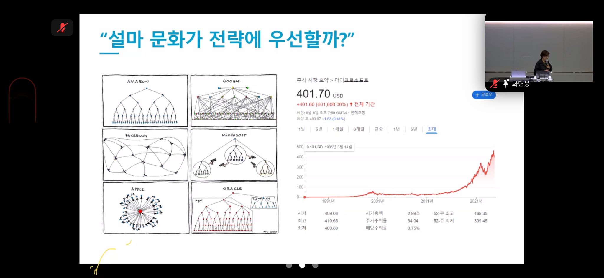Click the Microsoft org chart panel
The width and height of the screenshot is (604, 278).
tap(234, 154)
